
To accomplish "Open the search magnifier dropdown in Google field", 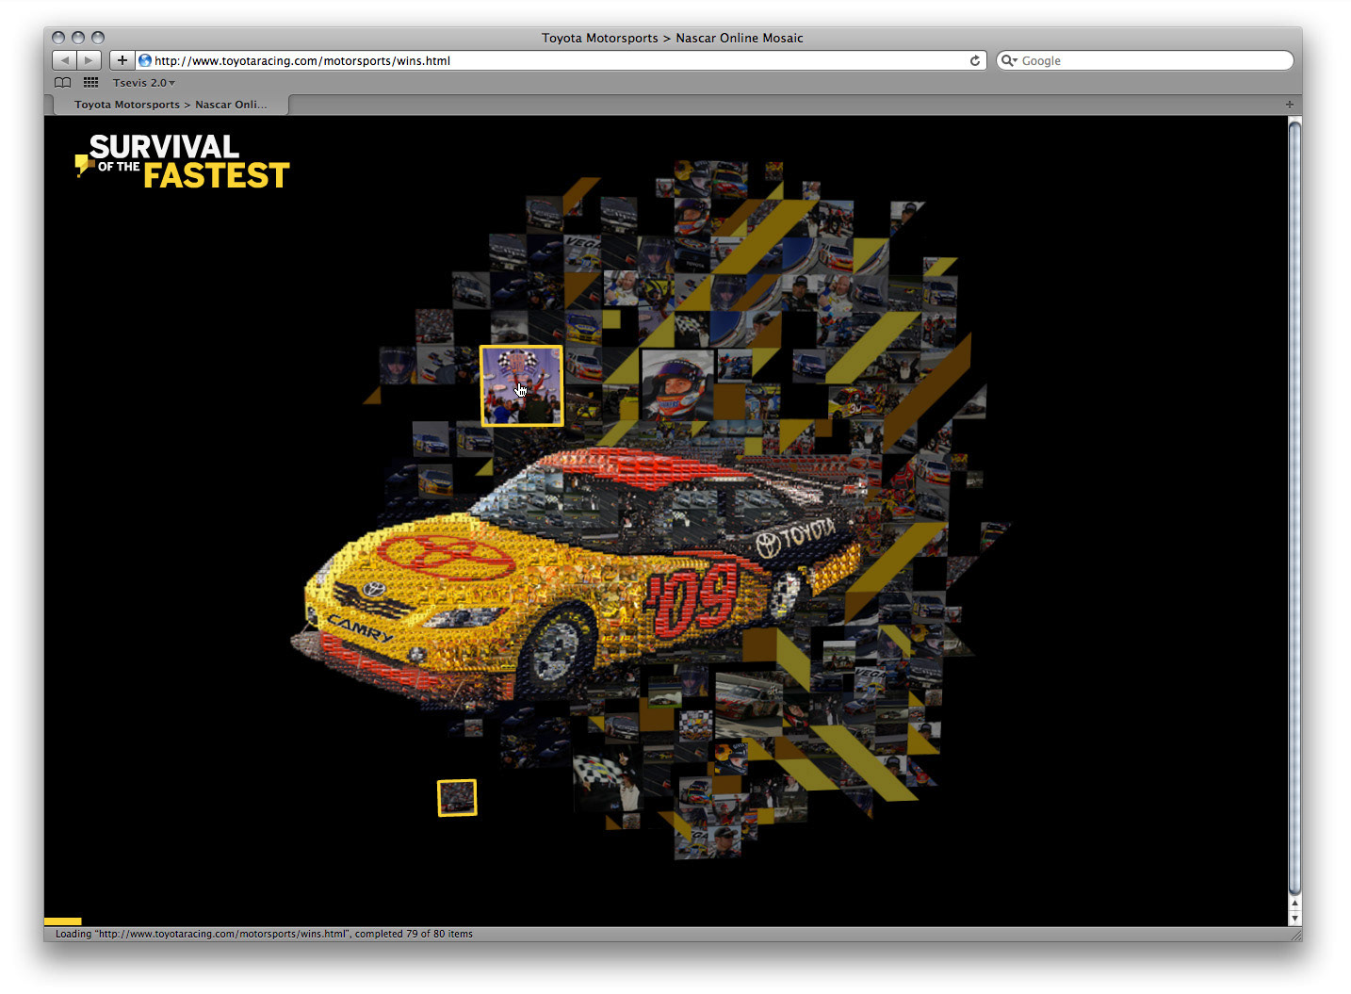I will 1009,60.
